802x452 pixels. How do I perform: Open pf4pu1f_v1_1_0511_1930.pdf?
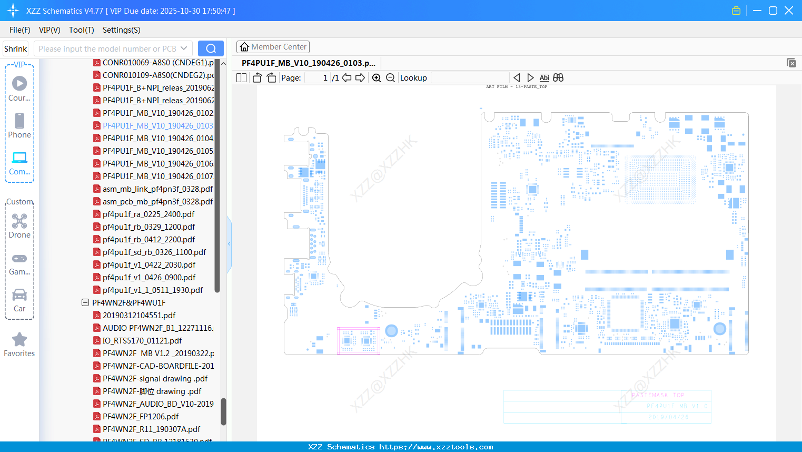pyautogui.click(x=153, y=290)
